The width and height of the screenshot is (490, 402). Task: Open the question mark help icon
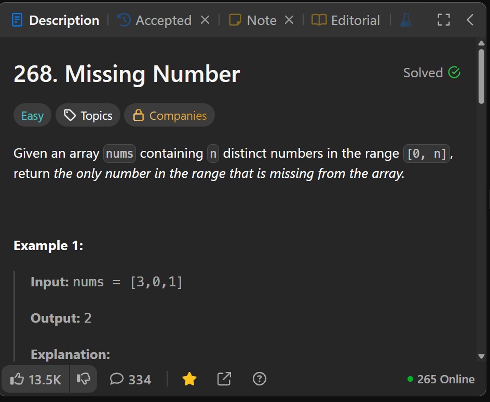click(x=259, y=379)
